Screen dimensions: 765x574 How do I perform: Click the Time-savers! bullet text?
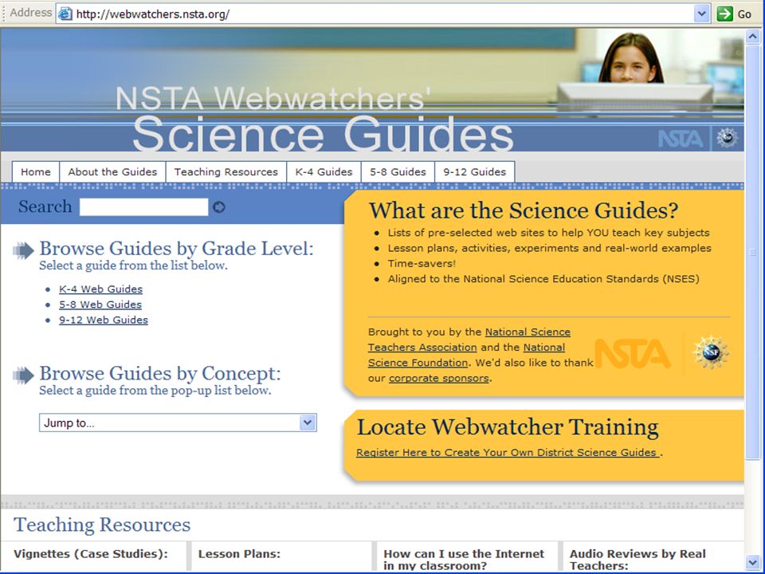[x=422, y=264]
